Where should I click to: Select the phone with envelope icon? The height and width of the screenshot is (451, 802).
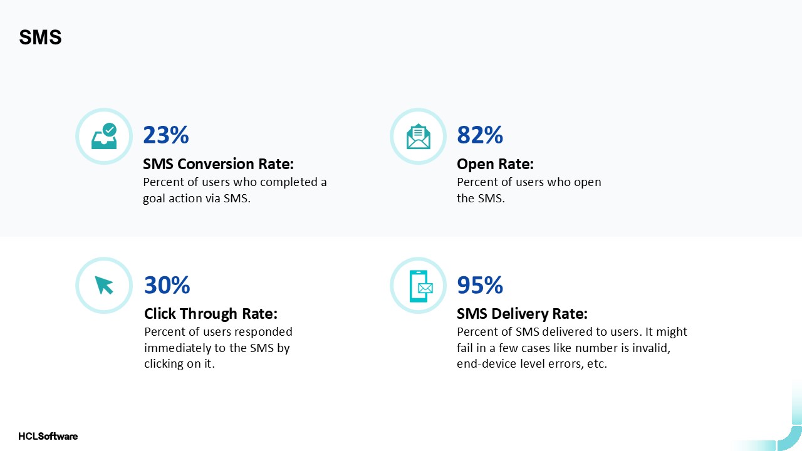(x=419, y=286)
